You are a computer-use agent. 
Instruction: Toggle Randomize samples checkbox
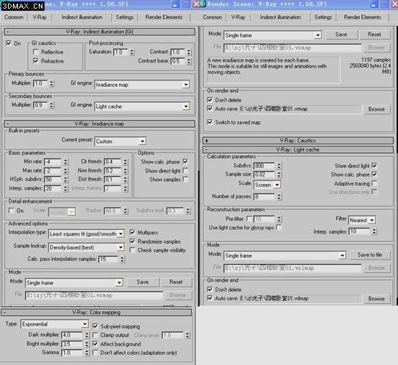click(x=132, y=241)
